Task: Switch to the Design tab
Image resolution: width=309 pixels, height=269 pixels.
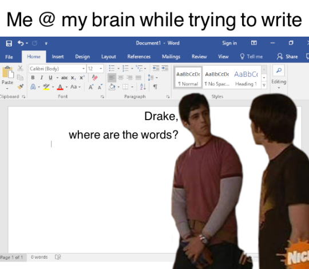Action: pyautogui.click(x=82, y=57)
